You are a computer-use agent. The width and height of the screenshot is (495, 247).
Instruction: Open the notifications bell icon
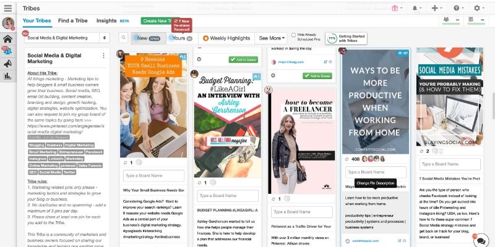pyautogui.click(x=415, y=8)
